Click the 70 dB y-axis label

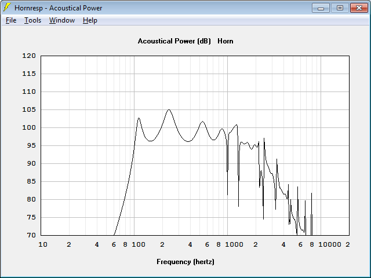[31, 236]
